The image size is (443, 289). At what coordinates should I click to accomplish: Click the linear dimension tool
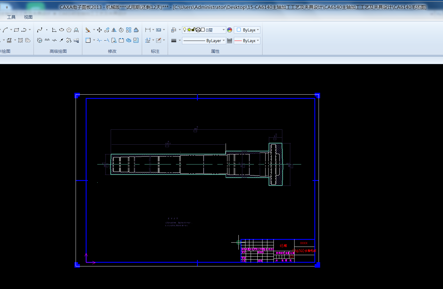(148, 30)
